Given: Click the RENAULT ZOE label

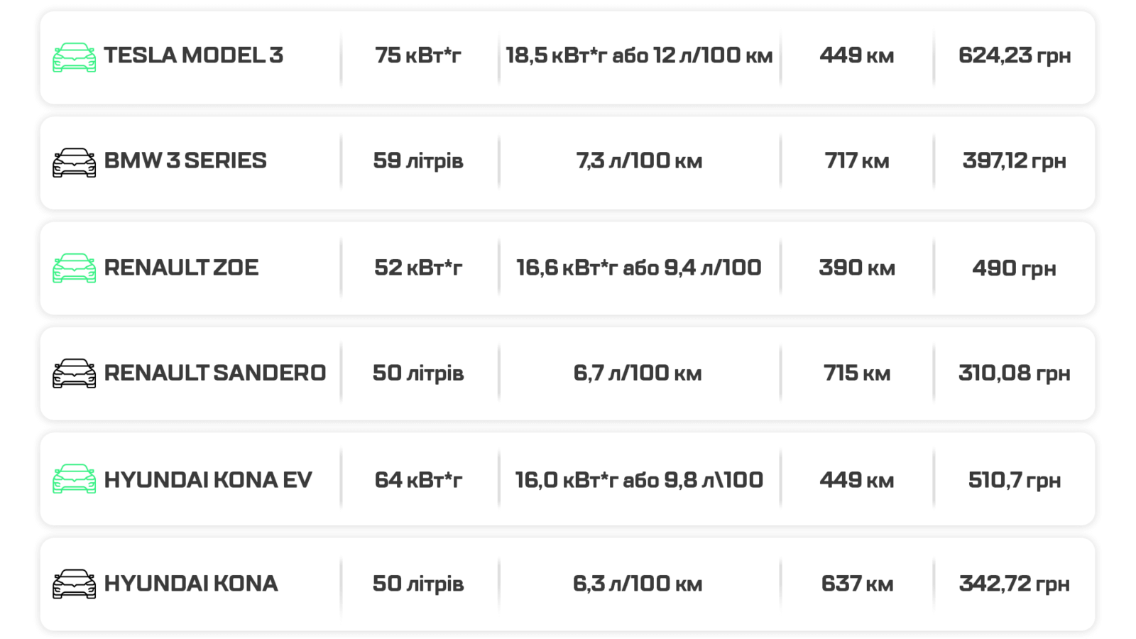Looking at the screenshot, I should pyautogui.click(x=181, y=268).
